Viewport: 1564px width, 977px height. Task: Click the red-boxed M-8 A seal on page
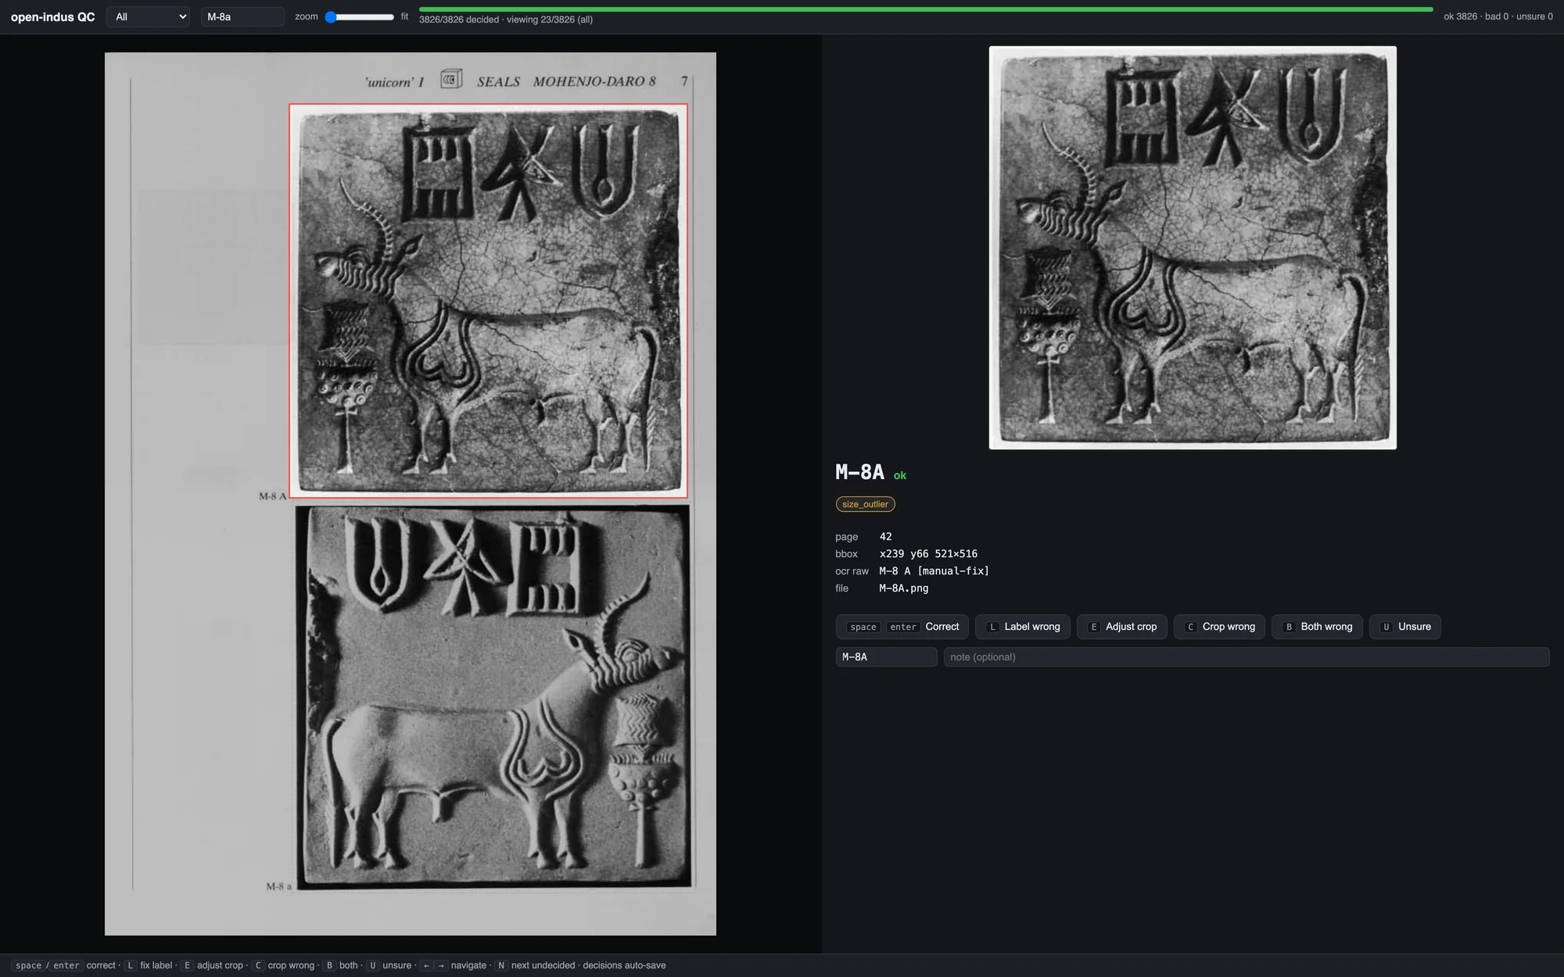click(x=489, y=301)
